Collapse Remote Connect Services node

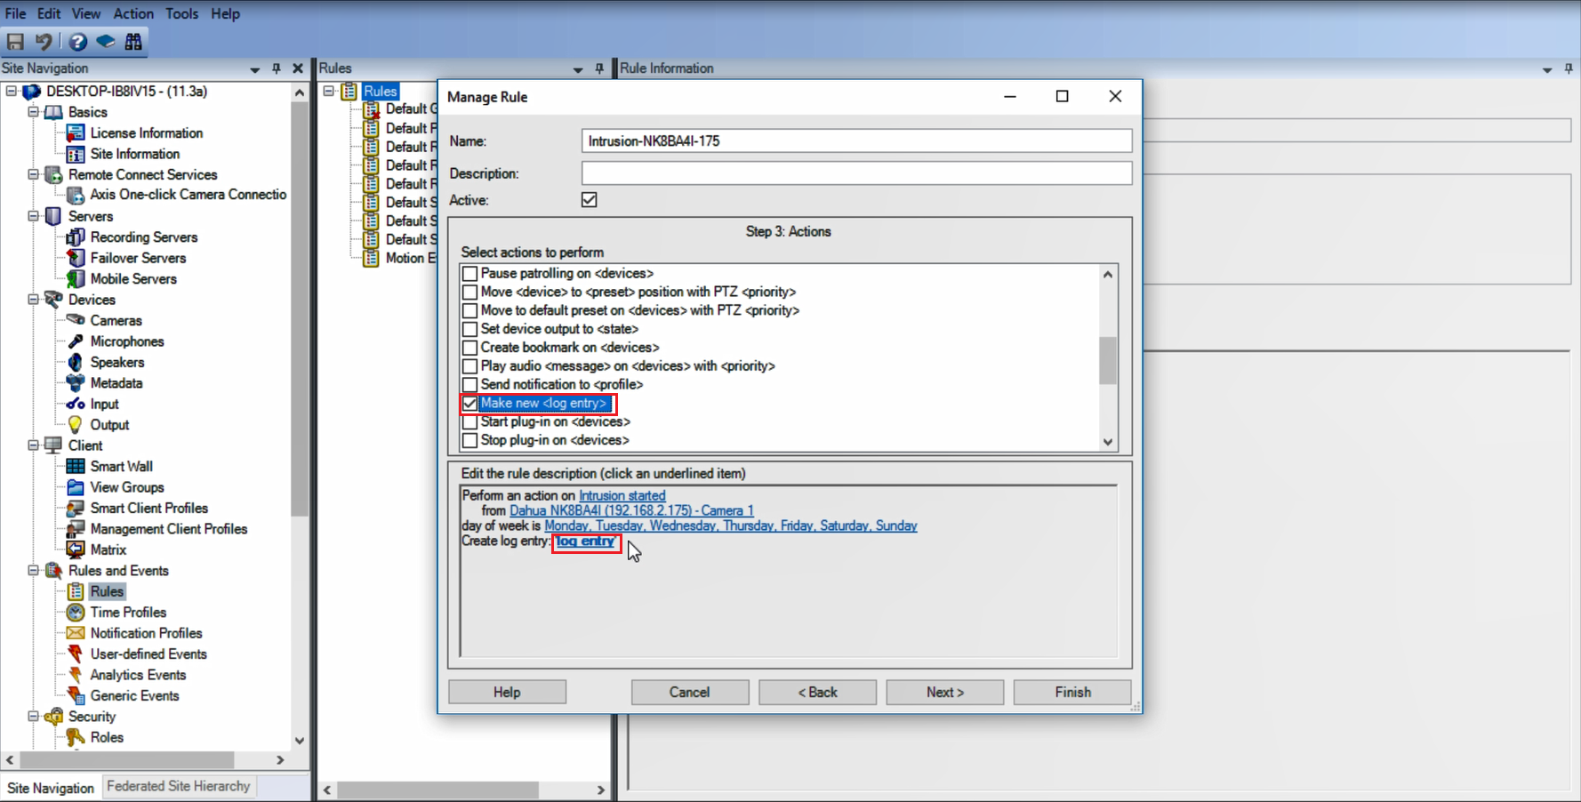tap(33, 174)
